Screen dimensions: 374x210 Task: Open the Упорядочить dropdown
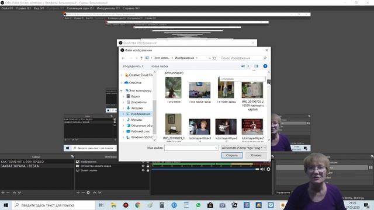pyautogui.click(x=133, y=66)
